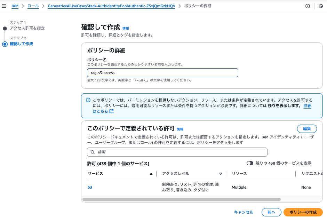
Task: Click the ポリシーの作成 button
Action: click(303, 212)
